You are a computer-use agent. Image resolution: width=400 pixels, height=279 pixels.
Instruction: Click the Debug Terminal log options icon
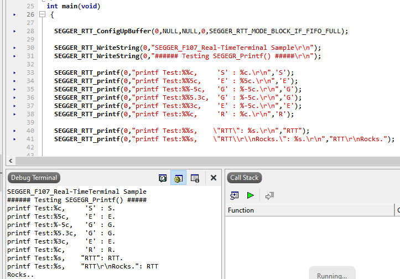[195, 178]
